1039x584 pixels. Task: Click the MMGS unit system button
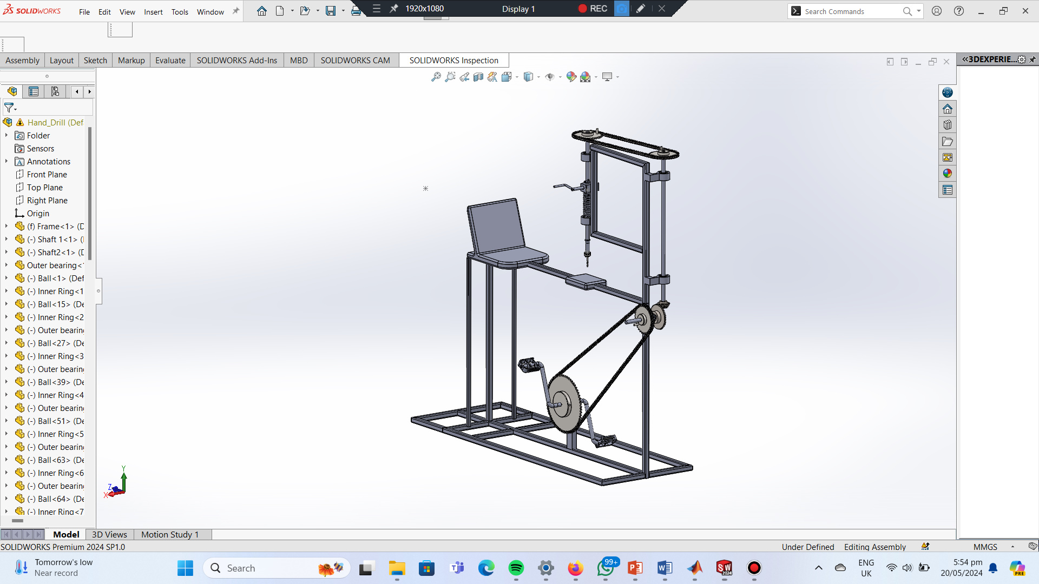tap(985, 547)
